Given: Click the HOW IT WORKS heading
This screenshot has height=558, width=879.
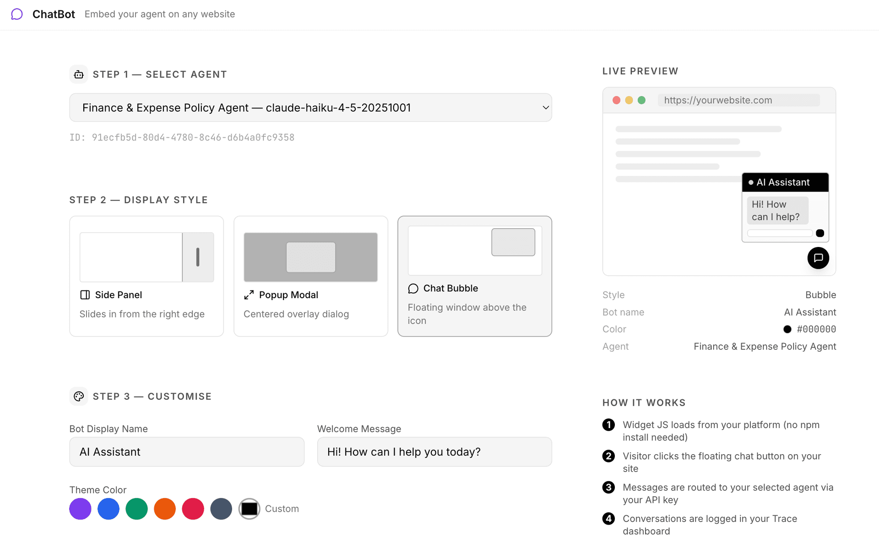Looking at the screenshot, I should (644, 403).
